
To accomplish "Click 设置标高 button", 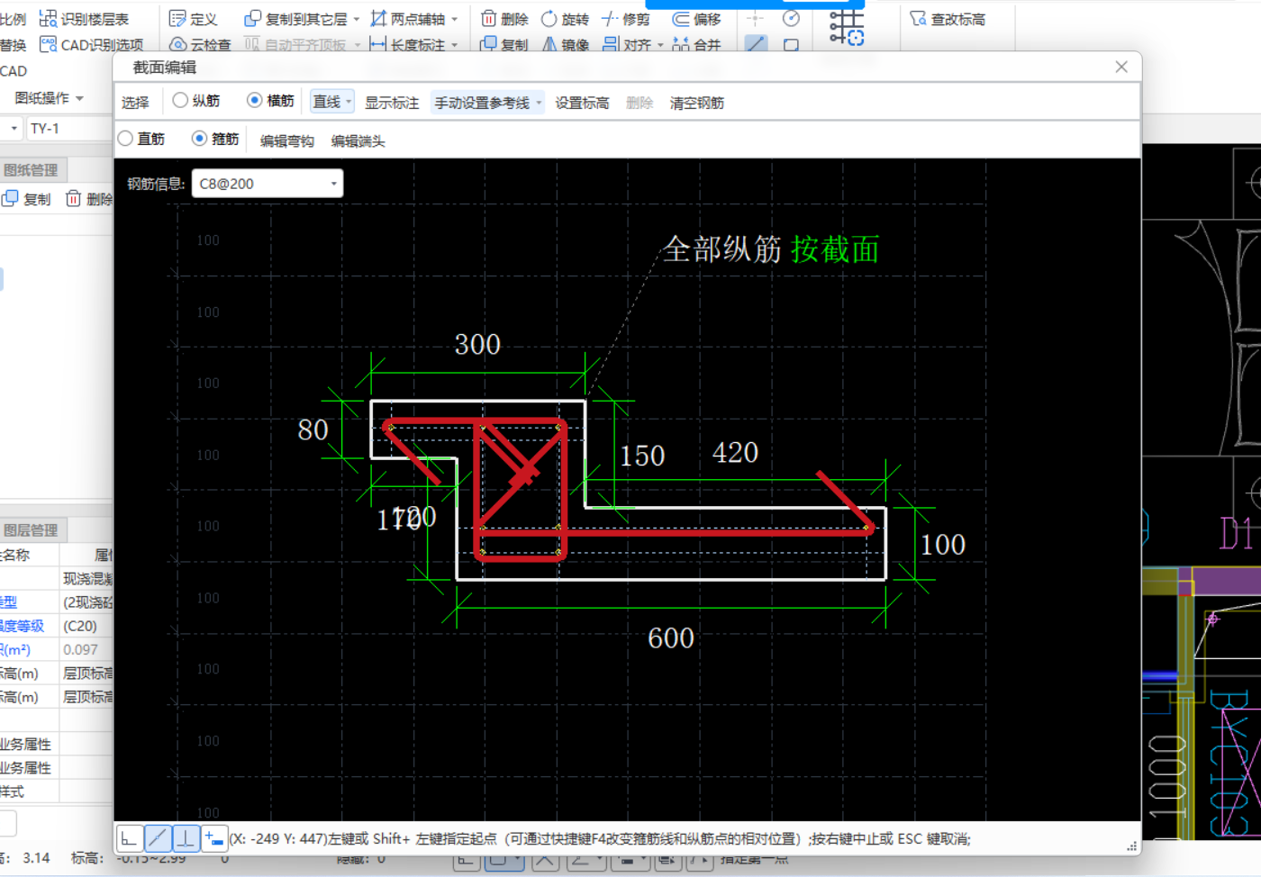I will pyautogui.click(x=582, y=103).
